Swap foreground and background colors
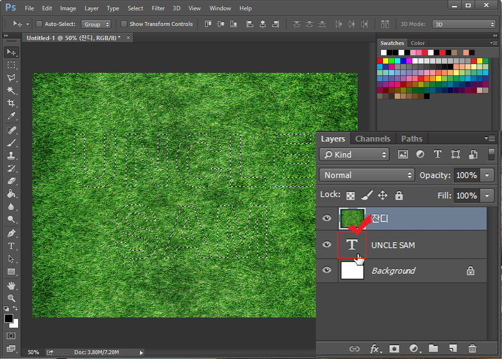 point(15,308)
